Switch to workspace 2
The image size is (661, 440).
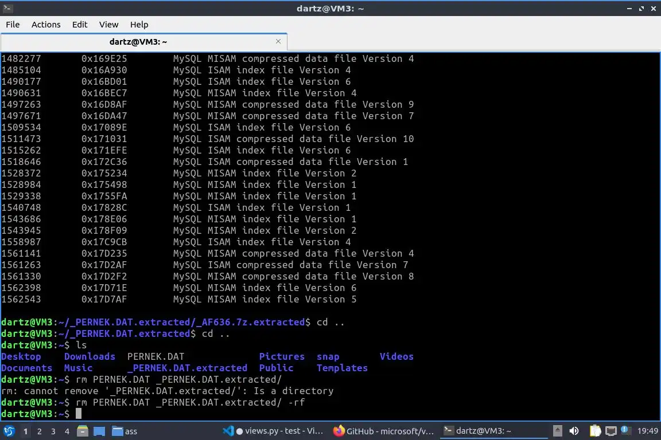[40, 431]
